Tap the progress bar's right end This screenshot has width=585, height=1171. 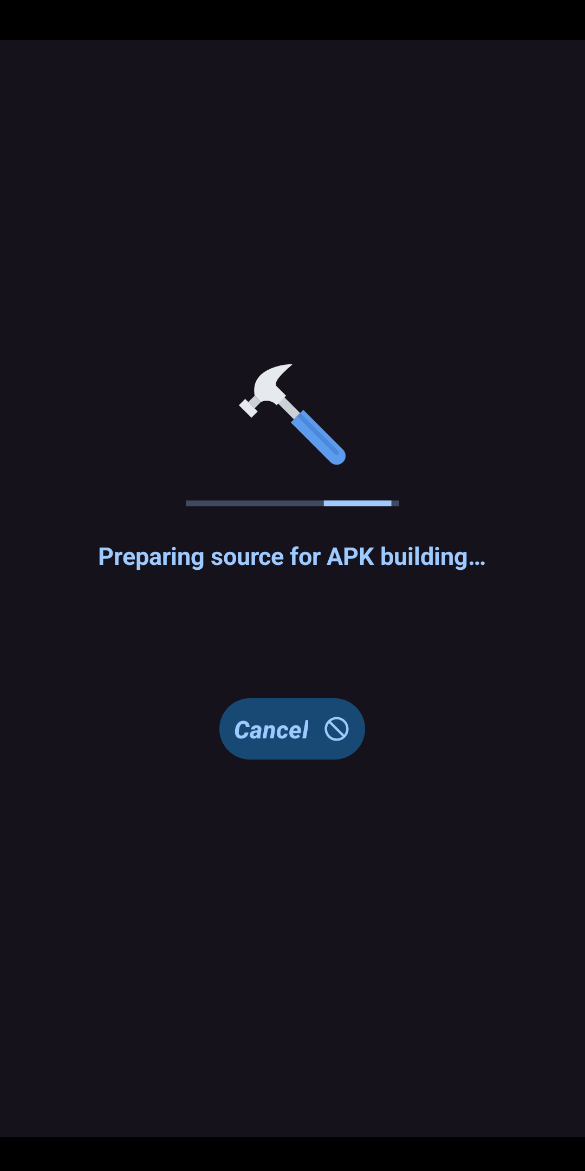coord(395,504)
